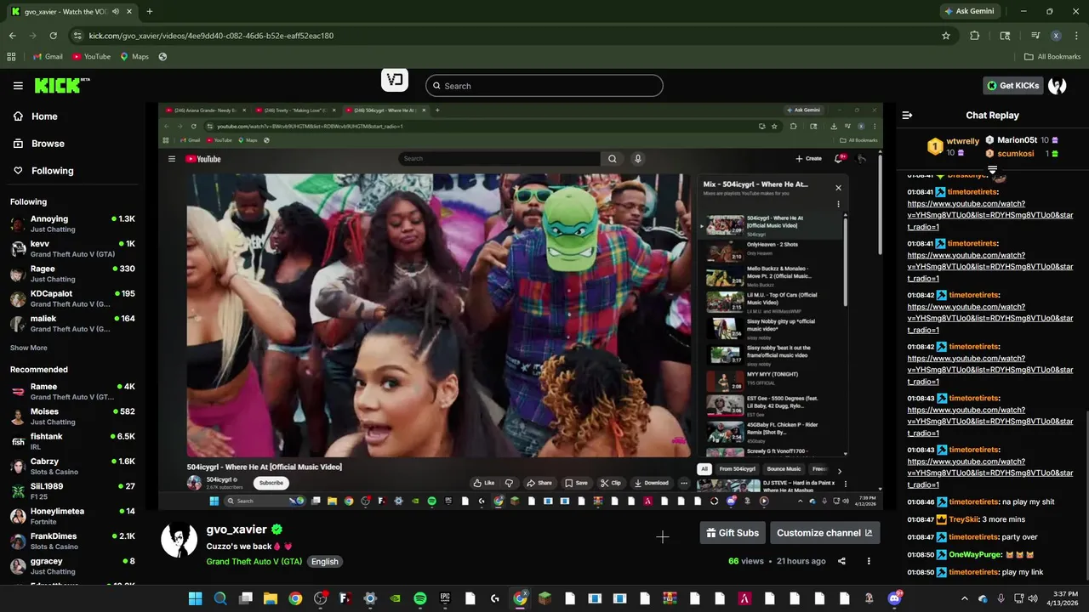
Task: Open Ragee's channel in Following
Action: (x=72, y=274)
